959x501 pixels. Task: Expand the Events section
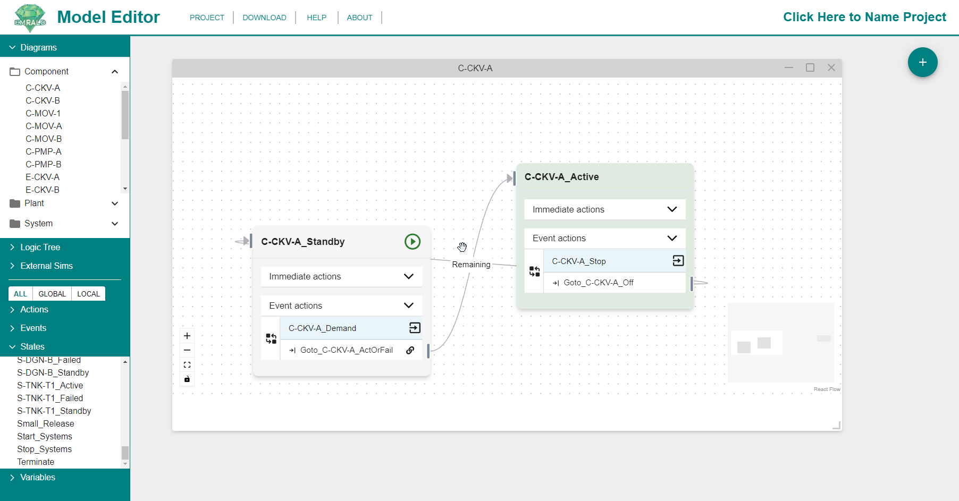[x=12, y=328]
